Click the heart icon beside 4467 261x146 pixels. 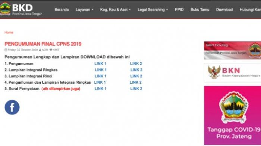tap(51, 50)
